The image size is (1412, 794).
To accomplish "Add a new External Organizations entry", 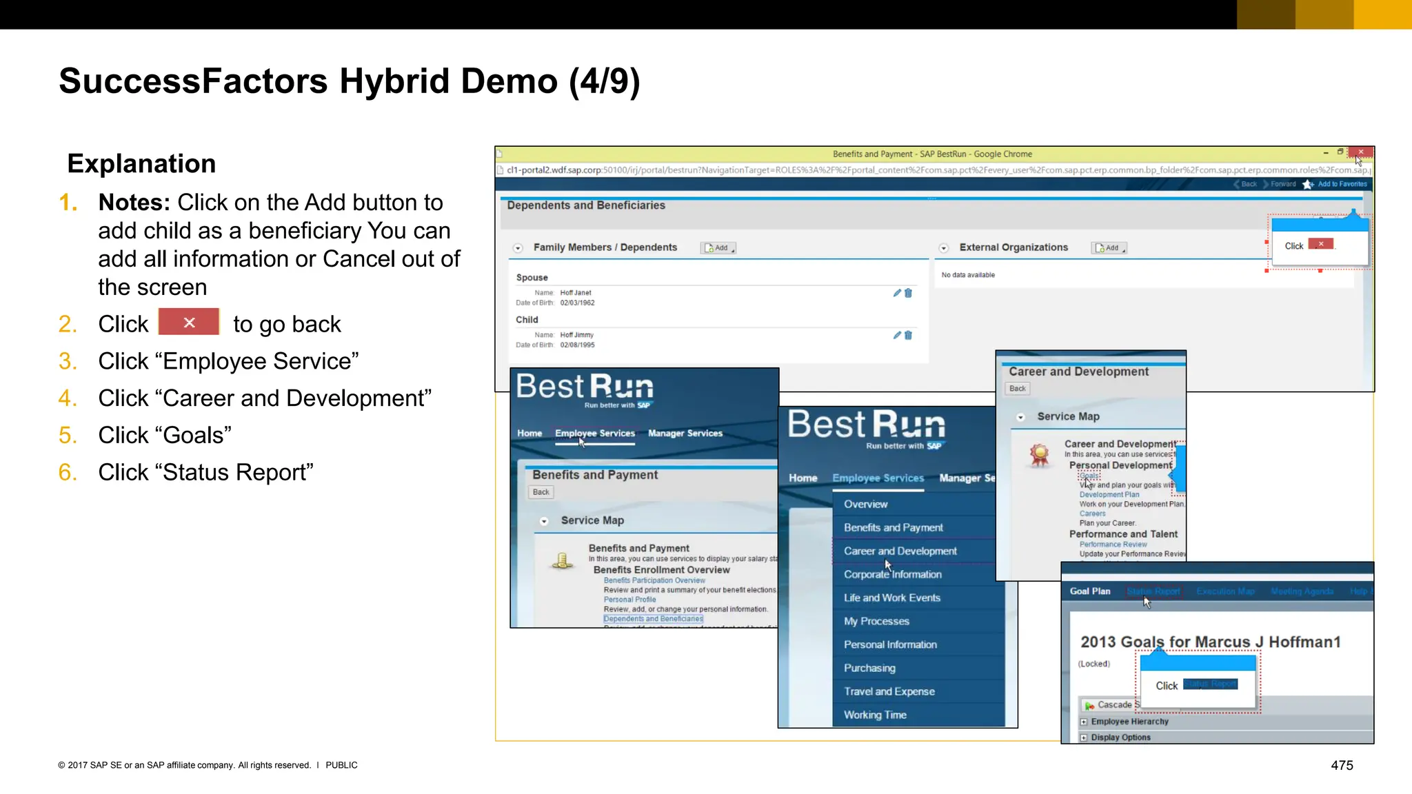I will 1109,248.
